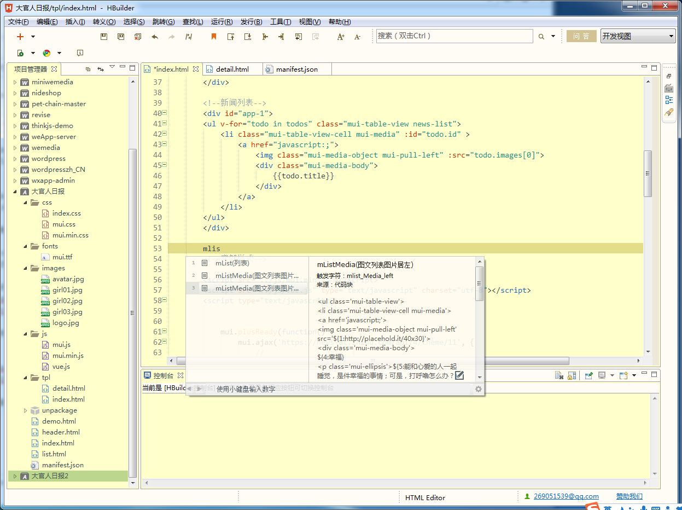Fold the script block at line 58
The height and width of the screenshot is (510, 682).
(165, 300)
